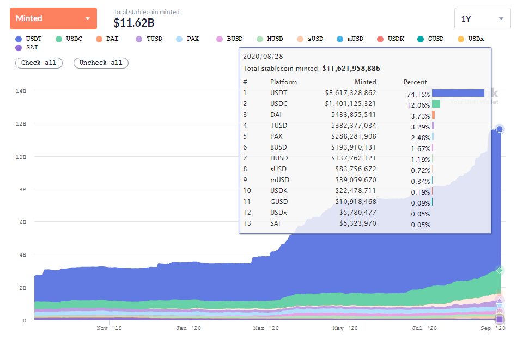This screenshot has height=342, width=517.
Task: Click HUSD minted value "$137,762,121"
Action: pyautogui.click(x=354, y=158)
